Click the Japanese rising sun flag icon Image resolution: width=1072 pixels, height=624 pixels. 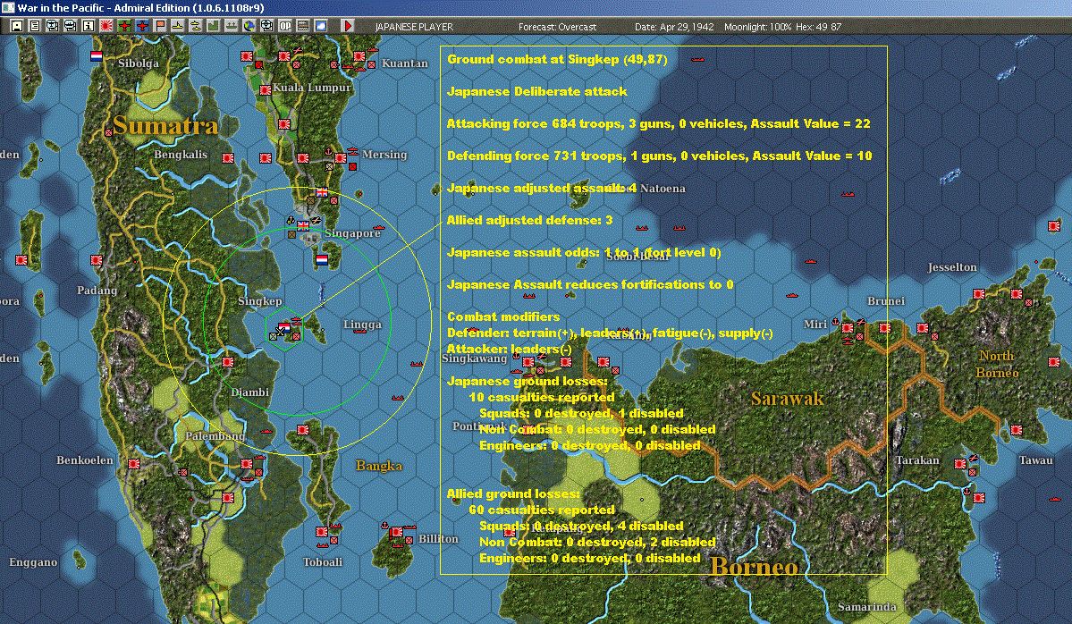106,26
